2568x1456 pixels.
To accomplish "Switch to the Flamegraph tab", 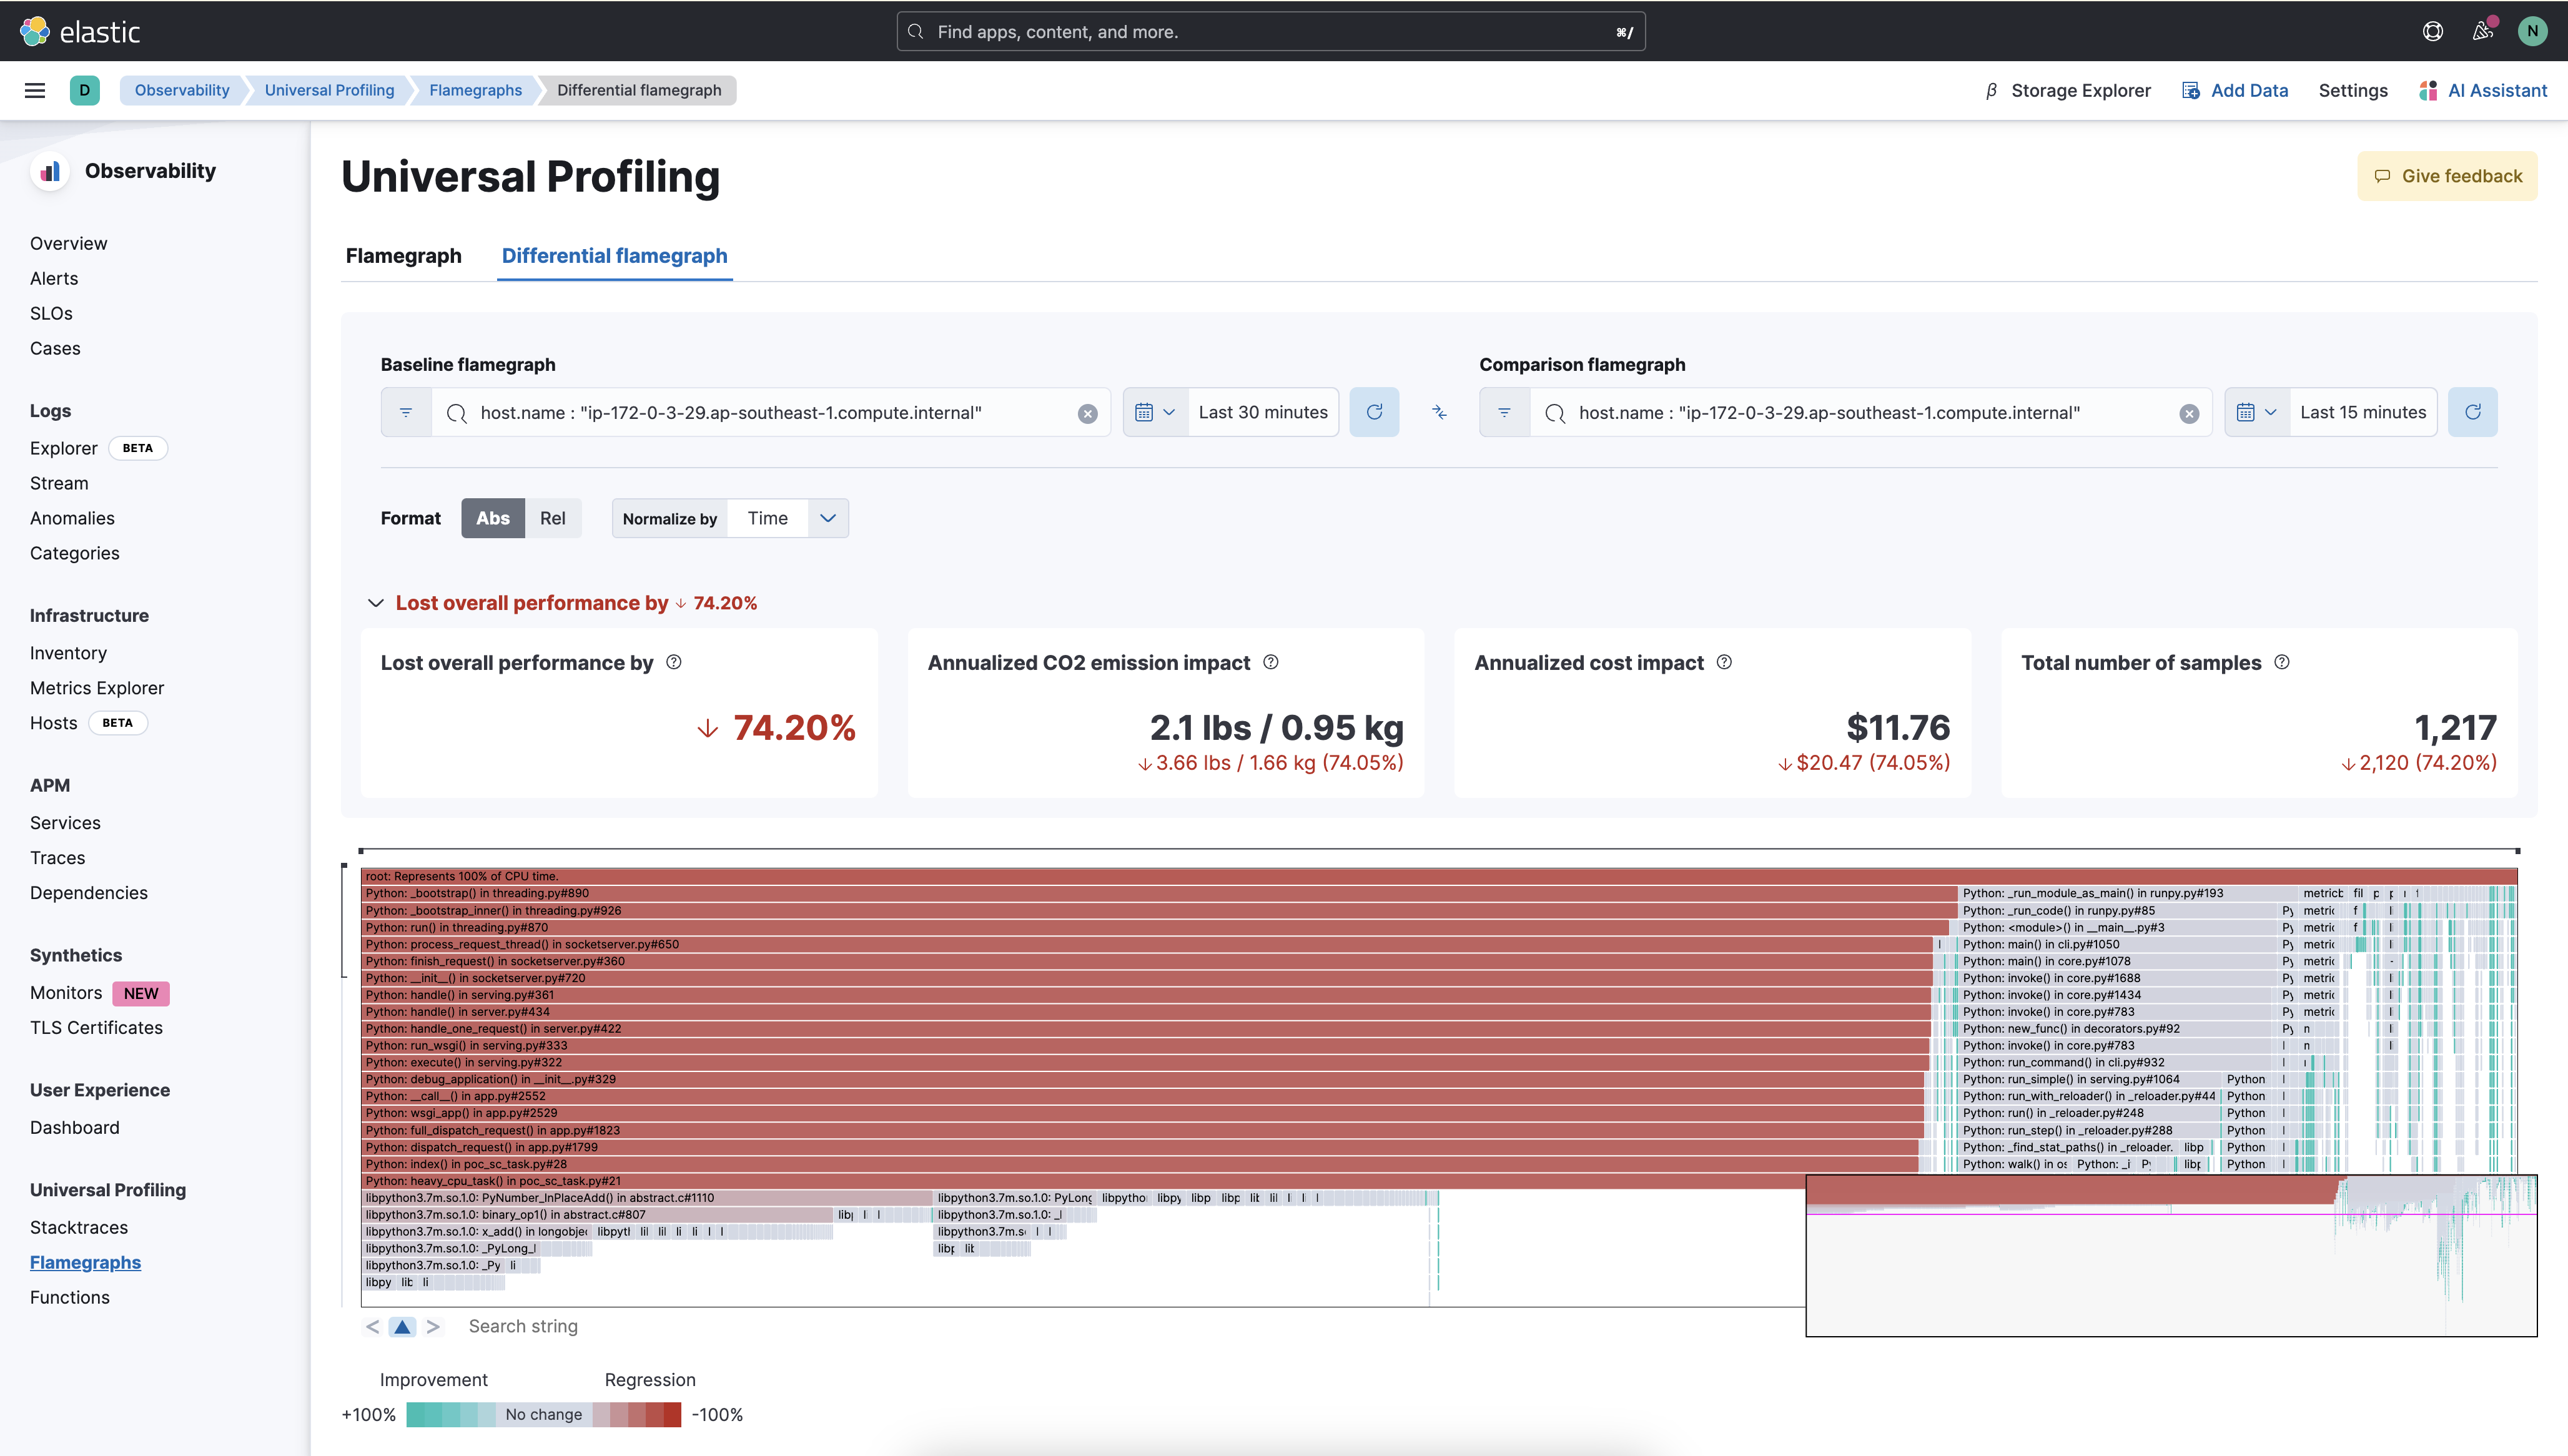I will [404, 256].
